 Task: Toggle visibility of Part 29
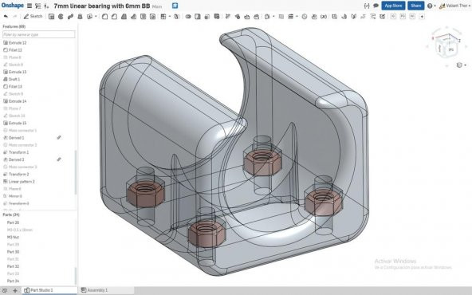(x=14, y=245)
